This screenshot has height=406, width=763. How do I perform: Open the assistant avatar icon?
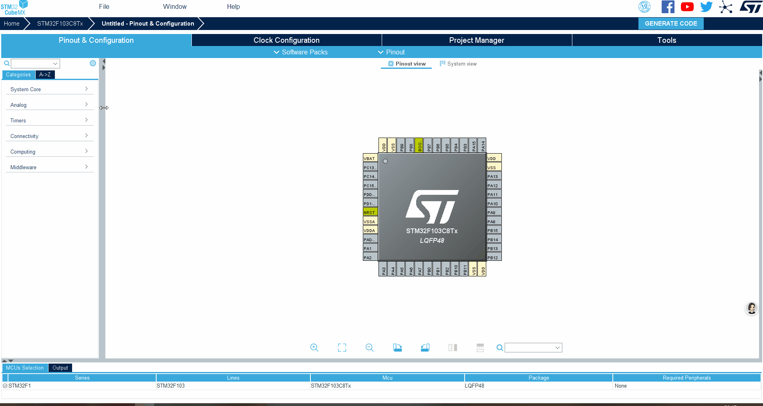(752, 308)
